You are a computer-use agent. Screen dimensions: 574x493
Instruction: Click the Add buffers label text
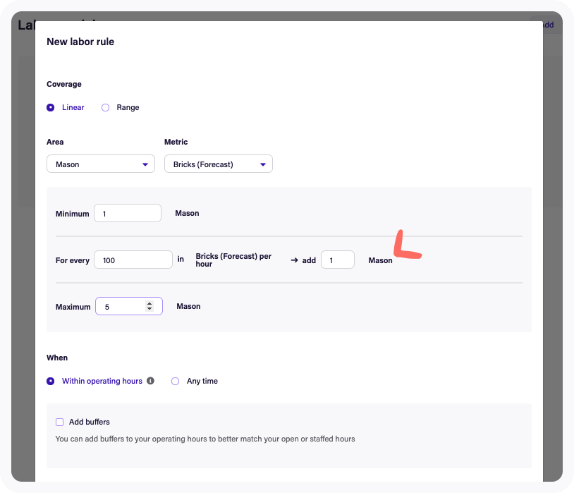[x=90, y=422]
